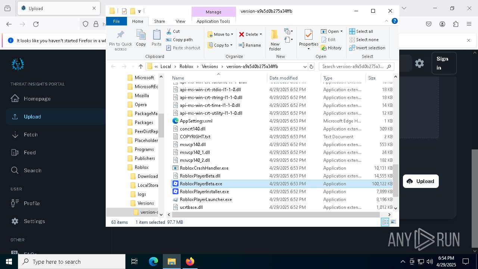
Task: Click Select none in ribbon
Action: [364, 40]
